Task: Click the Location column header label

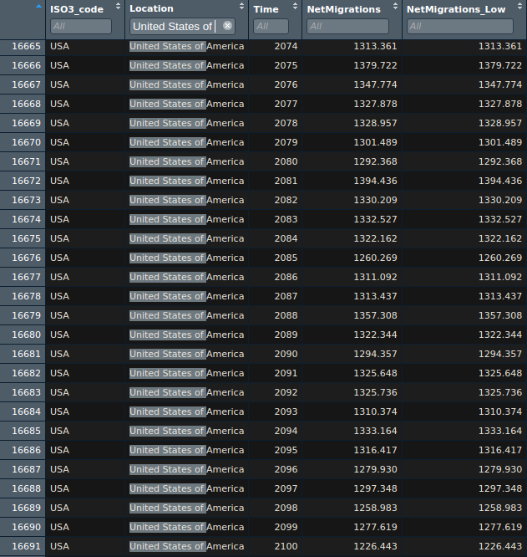Action: [152, 9]
